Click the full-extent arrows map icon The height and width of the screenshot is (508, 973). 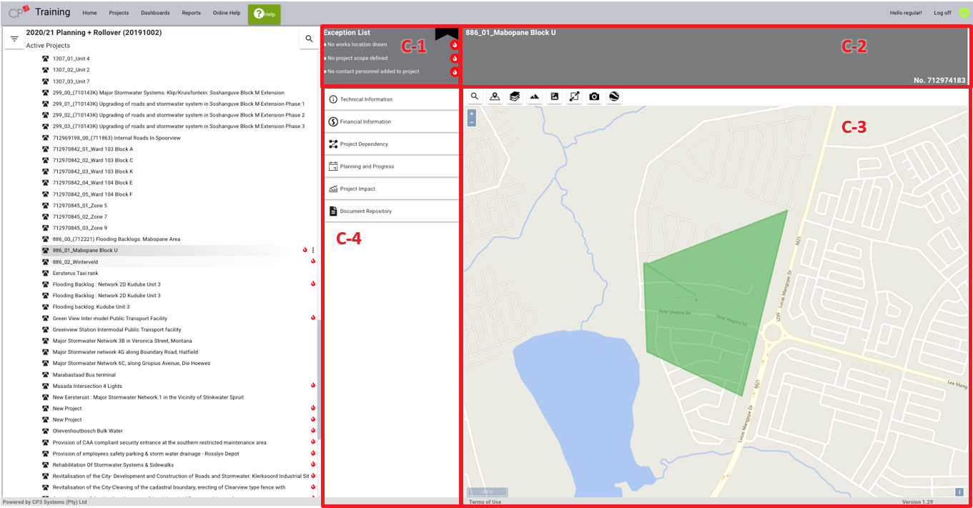tap(574, 96)
